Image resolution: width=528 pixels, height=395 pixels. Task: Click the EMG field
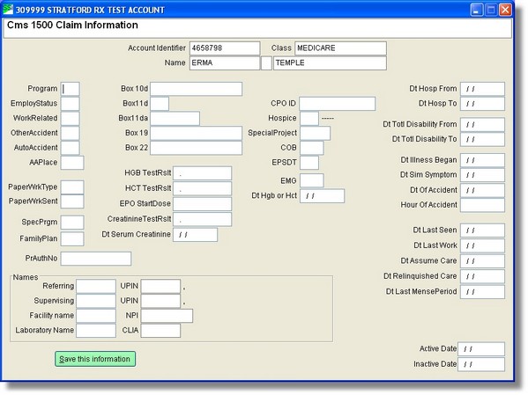312,181
